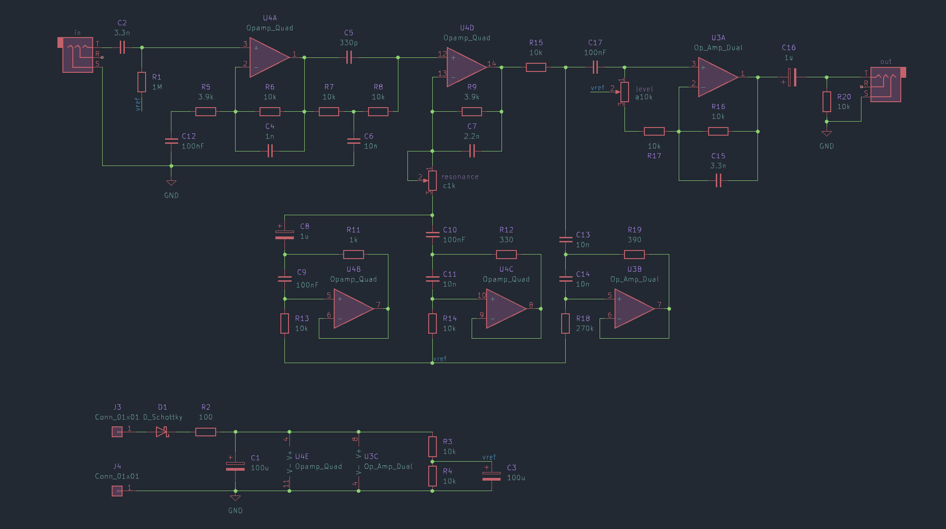Click the U4D op-amp triangle symbol
Screen dimensions: 946x529
tap(467, 67)
